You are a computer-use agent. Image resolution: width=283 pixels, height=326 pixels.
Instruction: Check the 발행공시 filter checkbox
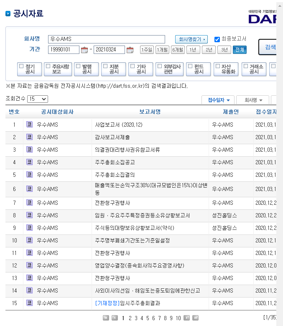coord(78,66)
